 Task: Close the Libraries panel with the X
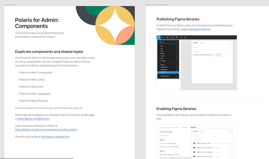[x=231, y=43]
